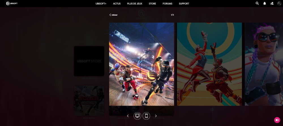Click the 1/3 page counter text
Viewport: 283px width, 126px height.
[x=172, y=15]
